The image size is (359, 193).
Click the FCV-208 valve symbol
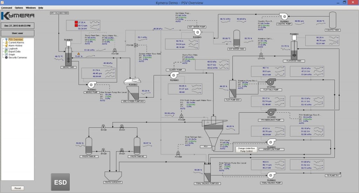point(181,117)
